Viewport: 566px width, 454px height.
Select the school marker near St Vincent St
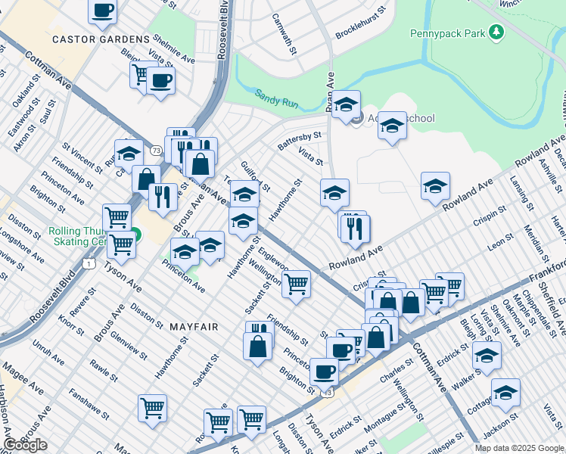pyautogui.click(x=129, y=156)
